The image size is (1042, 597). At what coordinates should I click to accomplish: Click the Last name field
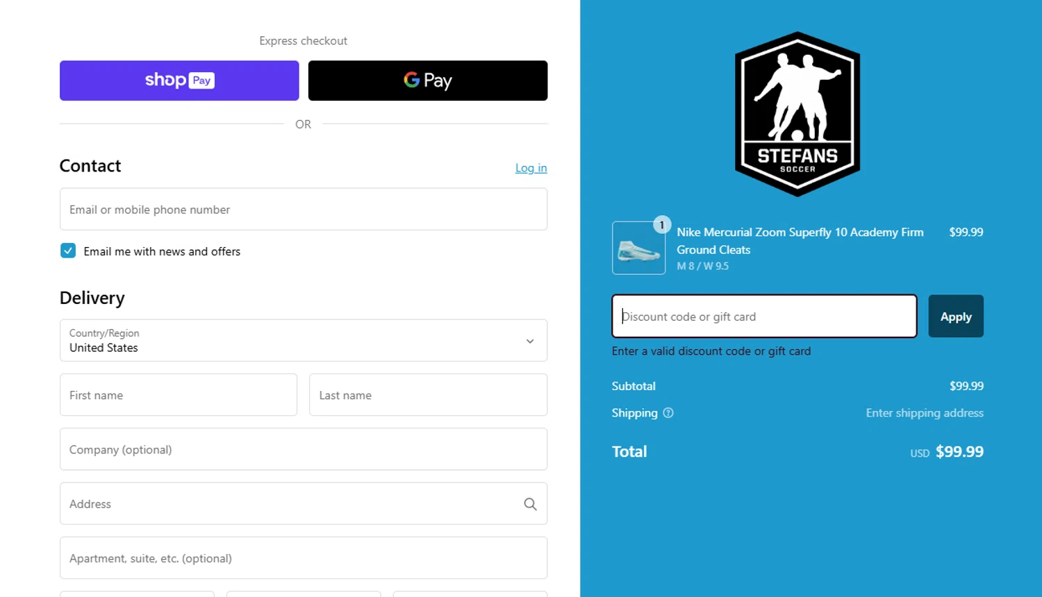428,395
